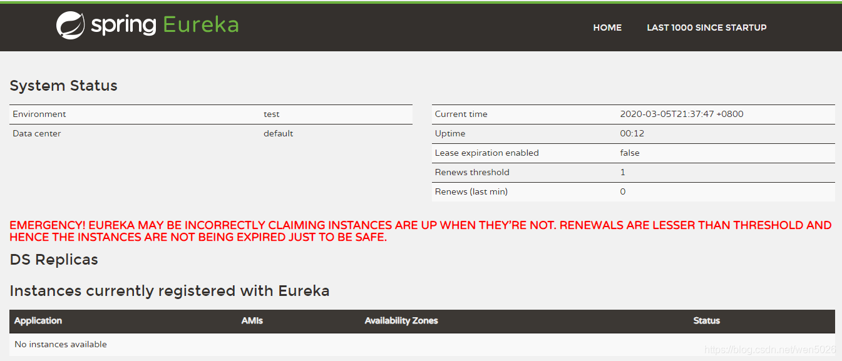Select Lease expiration enabled label

pyautogui.click(x=487, y=153)
